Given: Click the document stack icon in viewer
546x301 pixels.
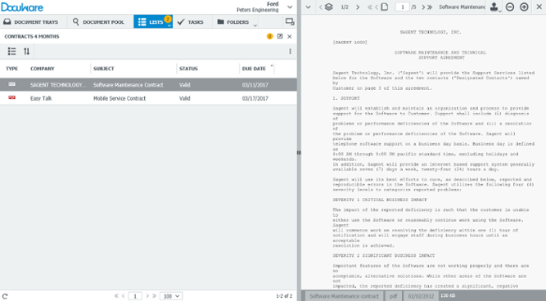Looking at the screenshot, I should point(329,7).
